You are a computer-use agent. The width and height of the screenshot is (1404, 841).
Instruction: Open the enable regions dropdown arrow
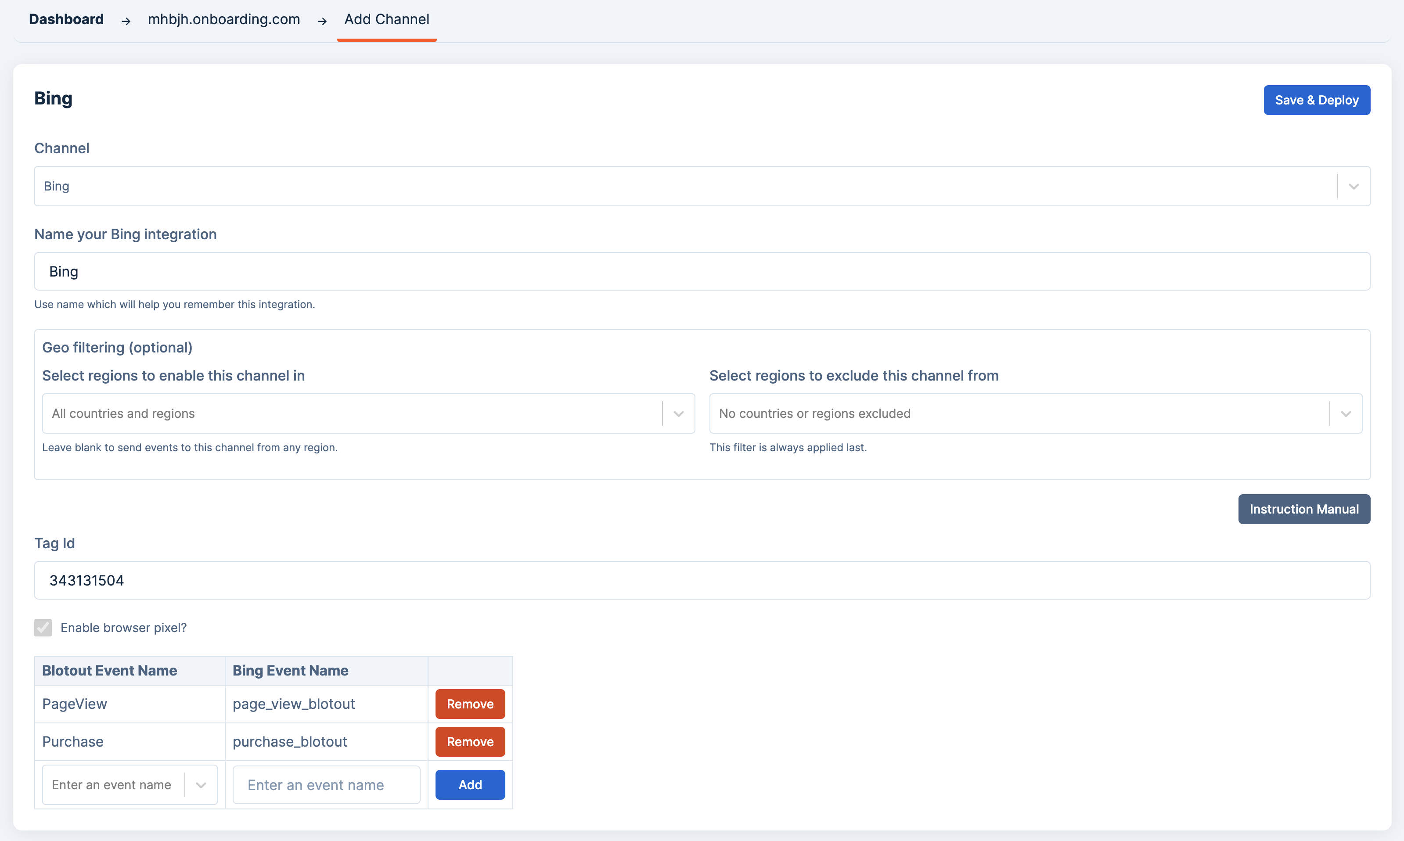tap(678, 414)
